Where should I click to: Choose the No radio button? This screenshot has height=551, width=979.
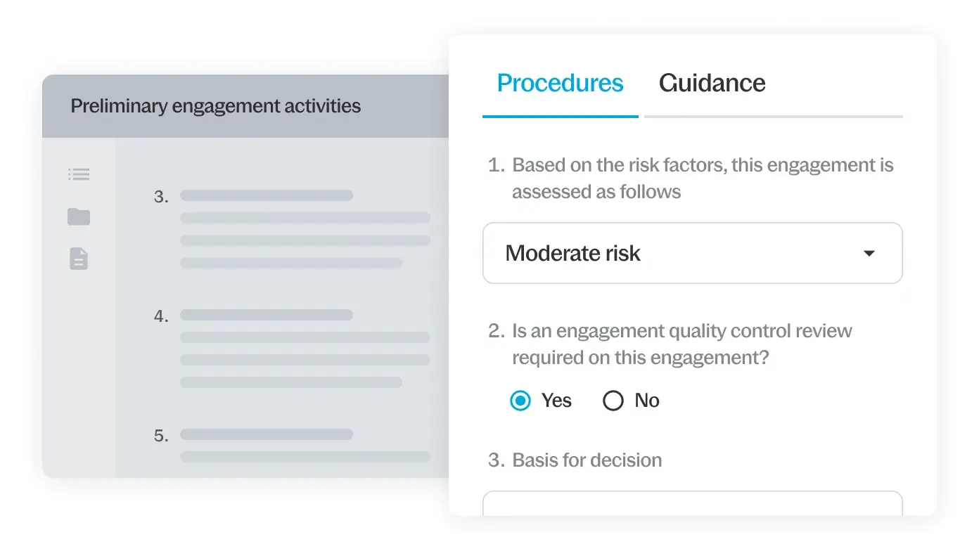[613, 401]
